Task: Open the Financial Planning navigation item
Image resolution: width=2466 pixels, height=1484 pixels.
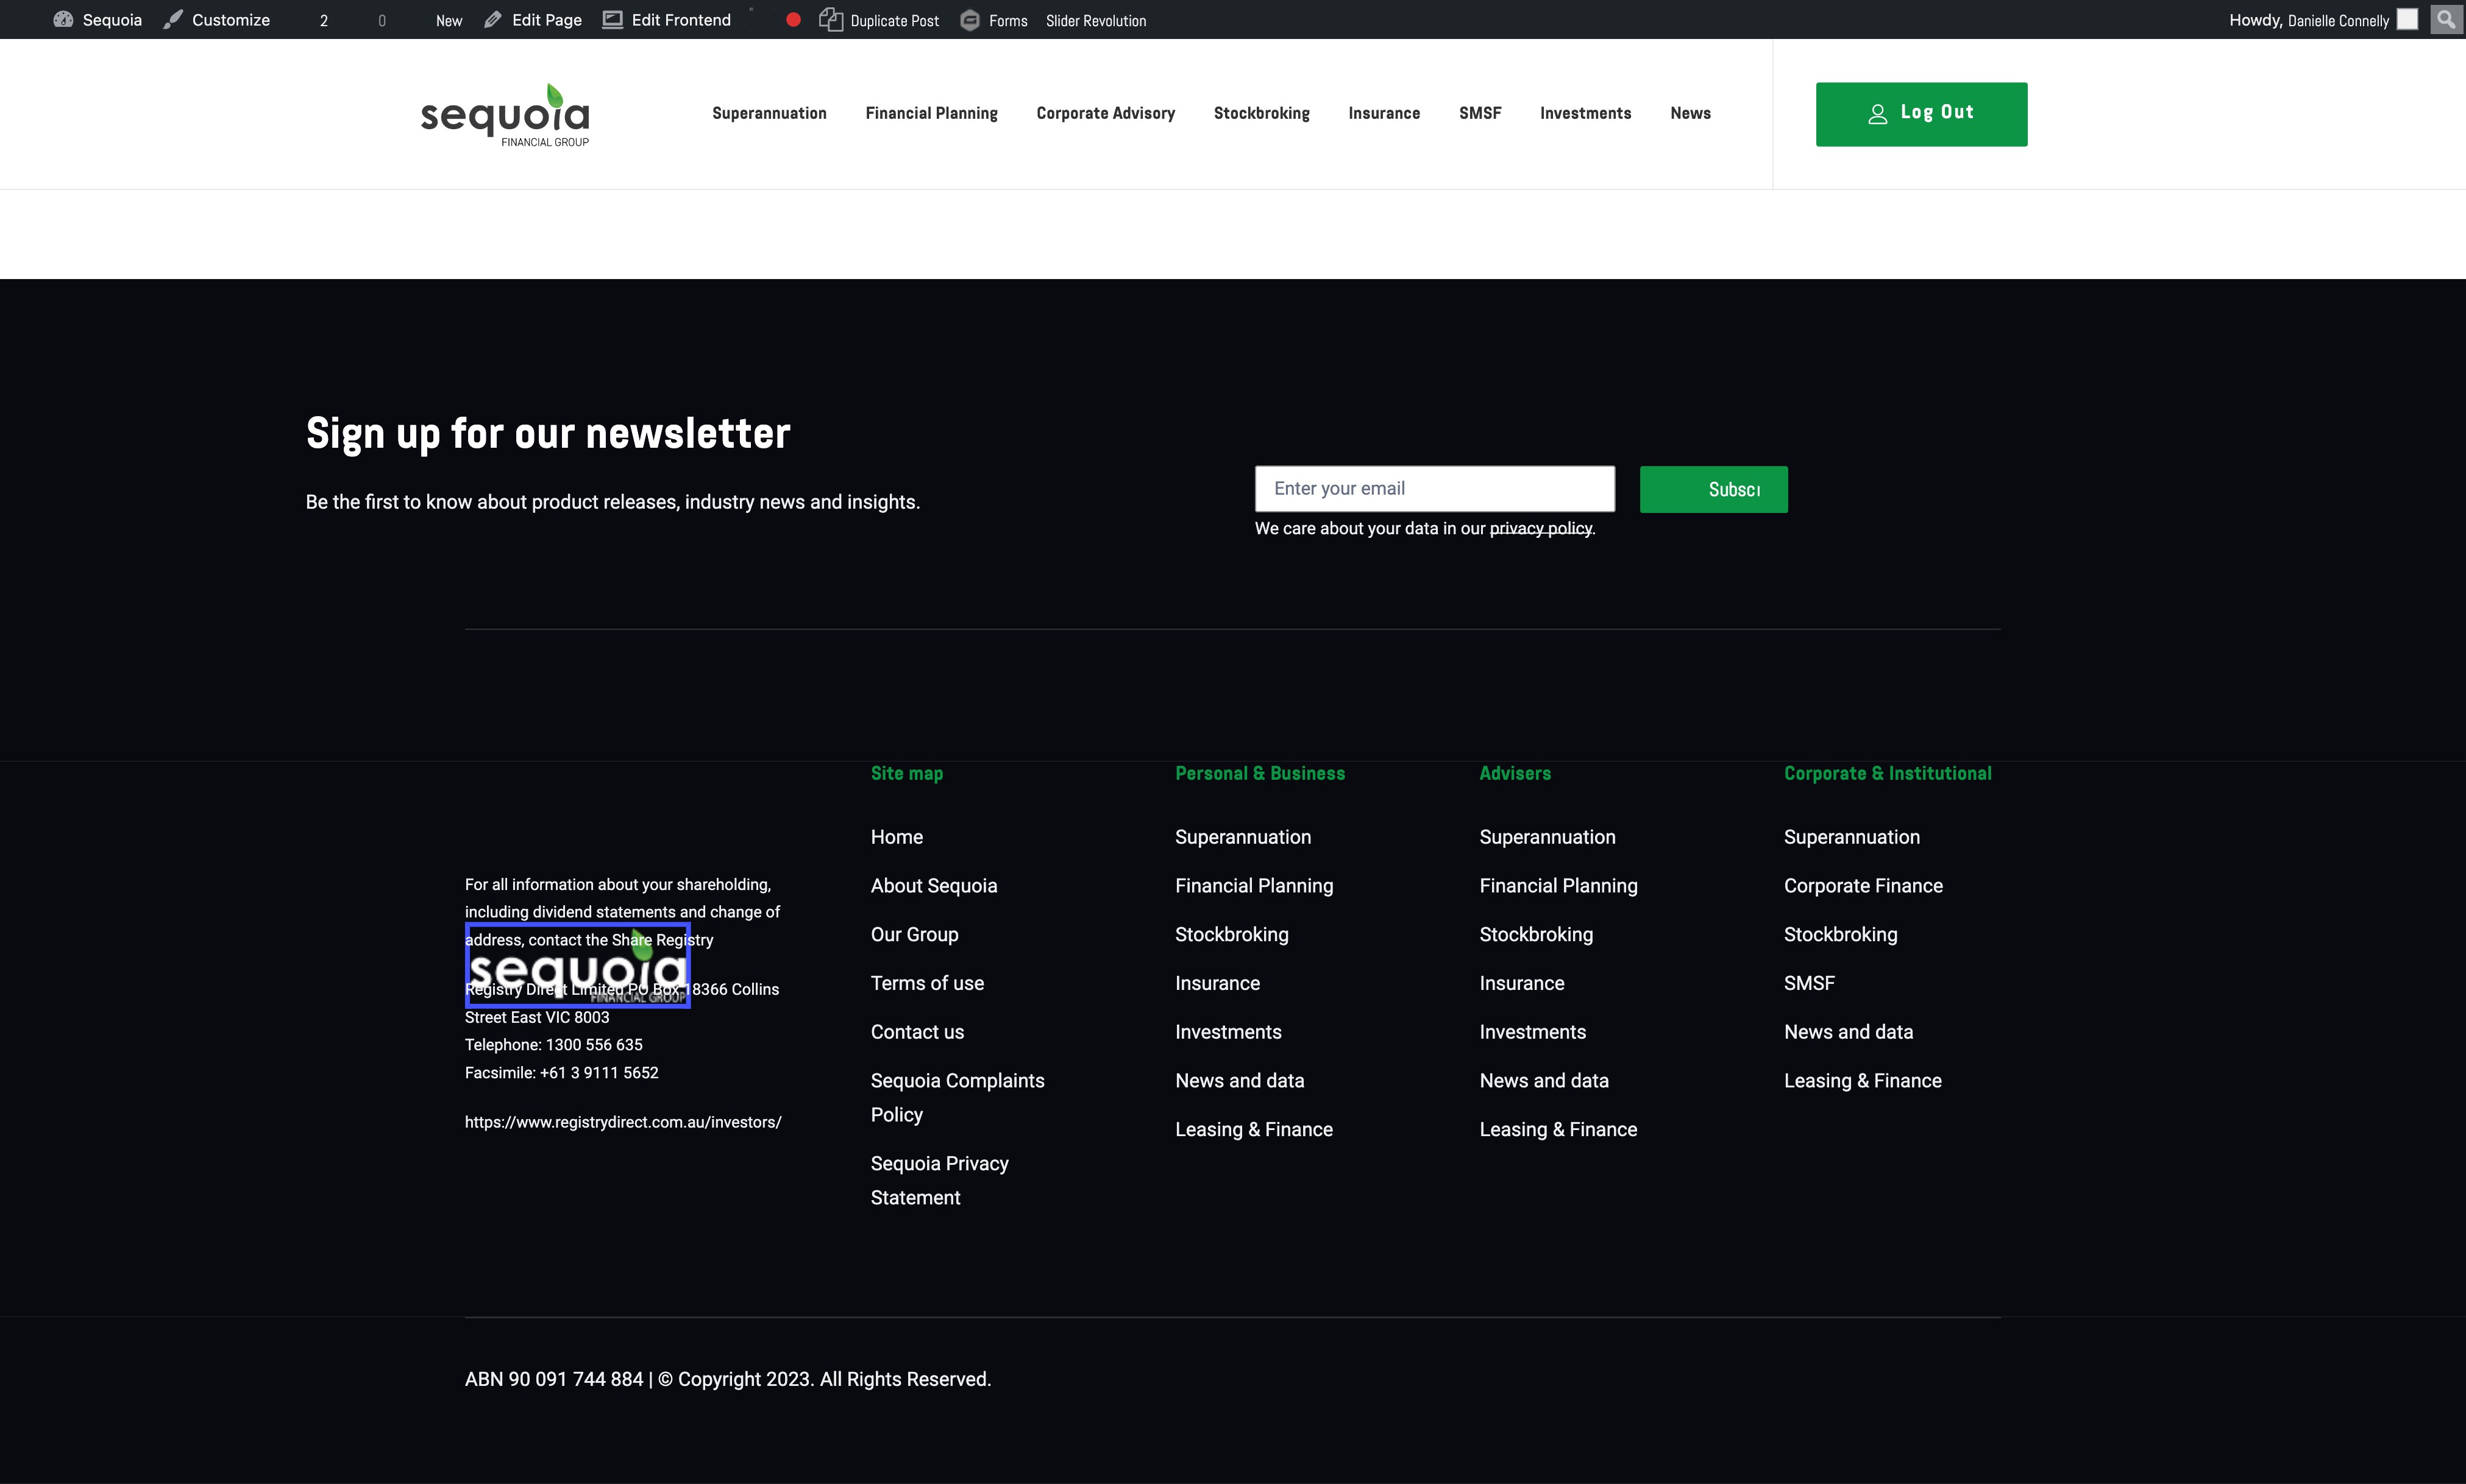Action: 930,113
